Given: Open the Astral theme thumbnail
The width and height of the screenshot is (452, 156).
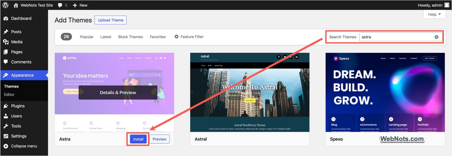Looking at the screenshot, I should (x=250, y=92).
